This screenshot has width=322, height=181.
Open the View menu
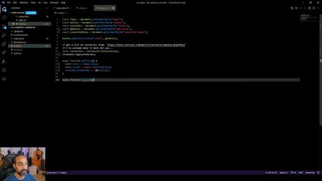coord(33,3)
